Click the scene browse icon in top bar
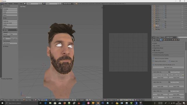The image size is (187, 105). click(44, 3)
